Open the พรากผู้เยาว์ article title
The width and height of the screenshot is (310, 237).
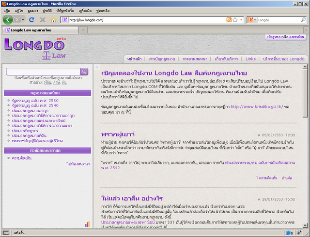(x=118, y=134)
